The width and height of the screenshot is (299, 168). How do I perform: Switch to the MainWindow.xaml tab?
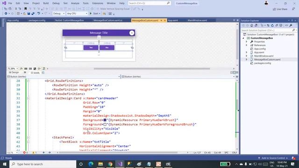click(x=197, y=20)
